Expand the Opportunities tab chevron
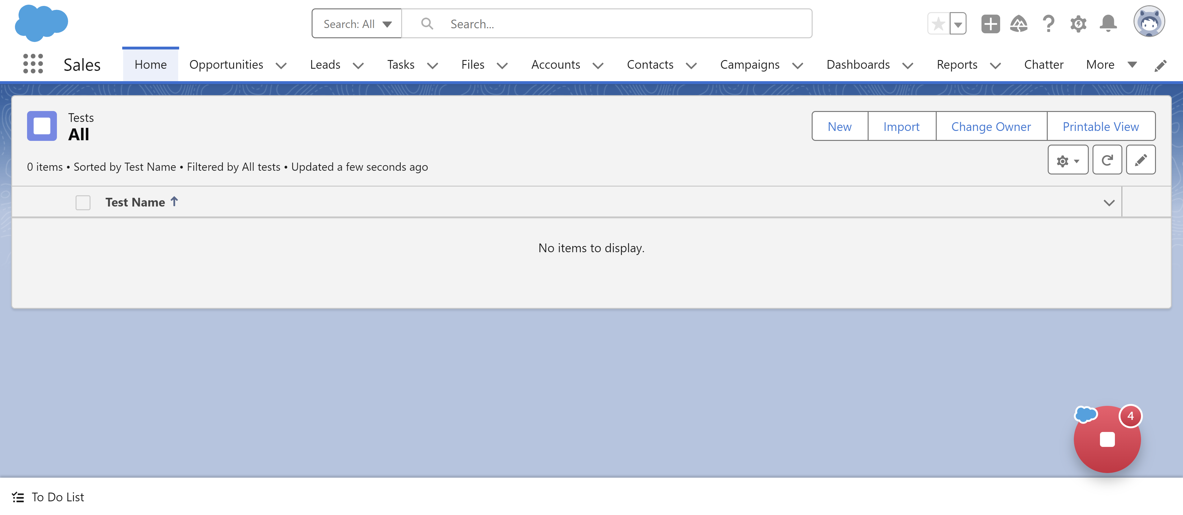Viewport: 1183px width, 515px height. coord(281,66)
